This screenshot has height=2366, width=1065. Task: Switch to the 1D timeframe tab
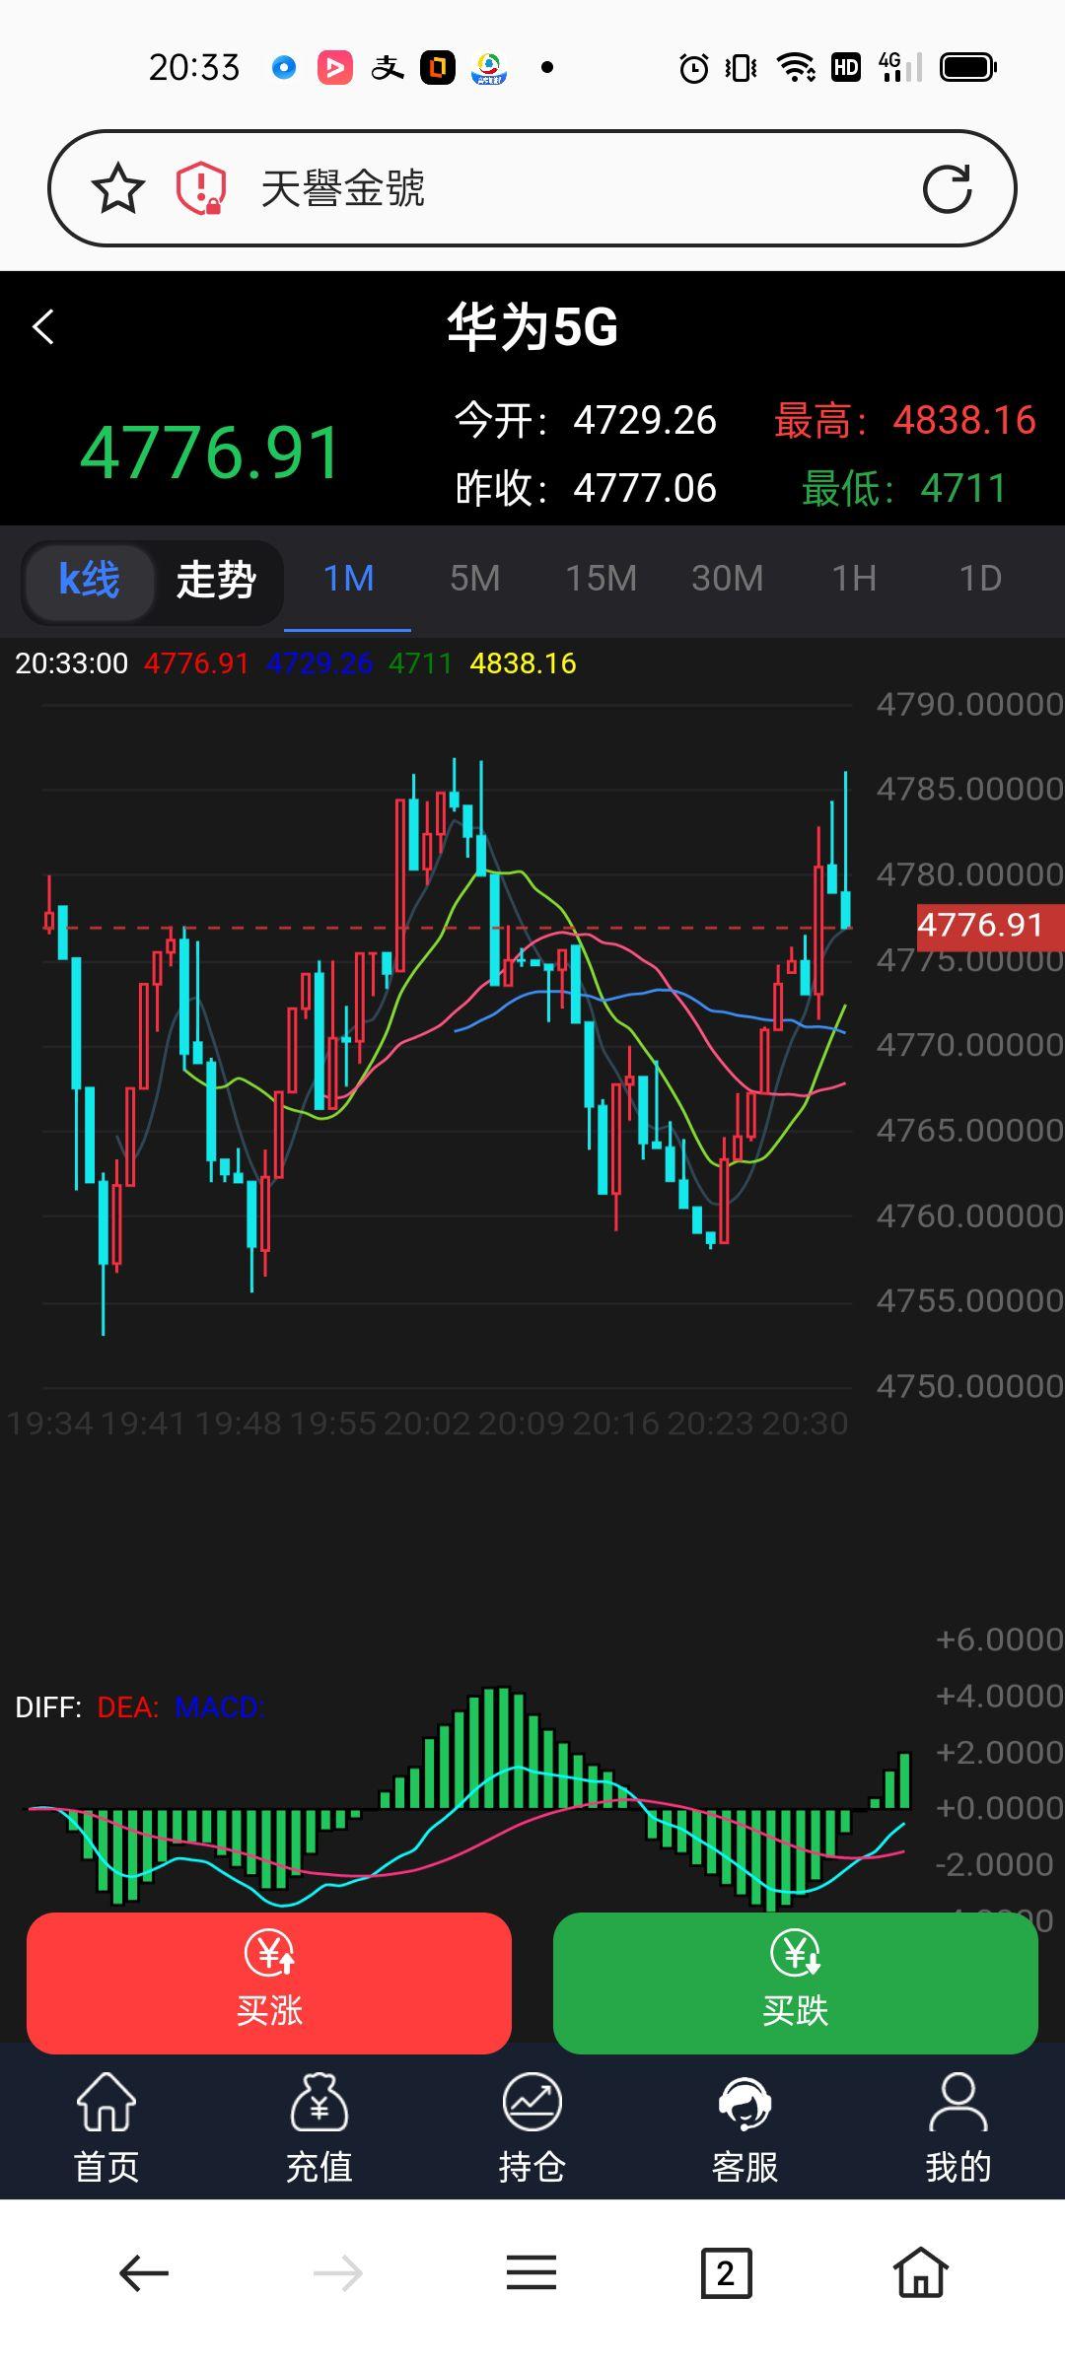point(980,579)
